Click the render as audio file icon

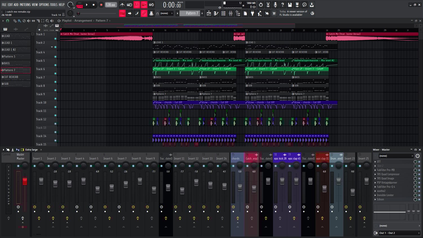click(x=297, y=5)
